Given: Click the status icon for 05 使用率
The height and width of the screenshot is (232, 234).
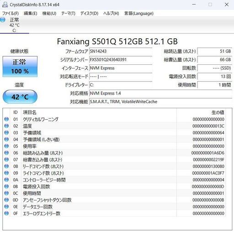Looking at the screenshot, I should coord(6,146).
